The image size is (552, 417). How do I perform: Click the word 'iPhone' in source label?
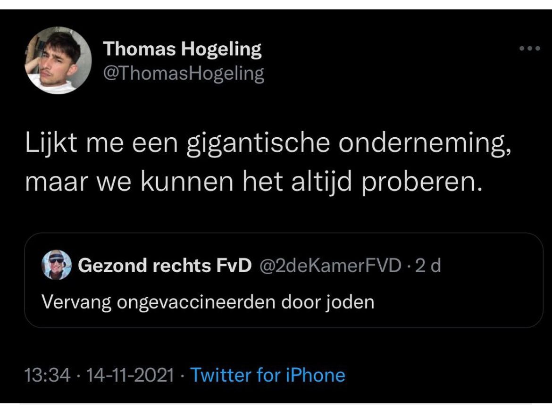coord(315,375)
